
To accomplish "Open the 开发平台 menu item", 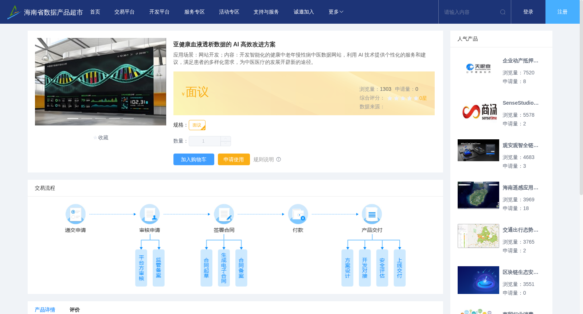I will (160, 12).
